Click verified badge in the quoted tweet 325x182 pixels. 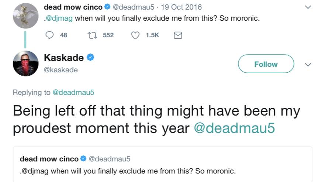83,159
